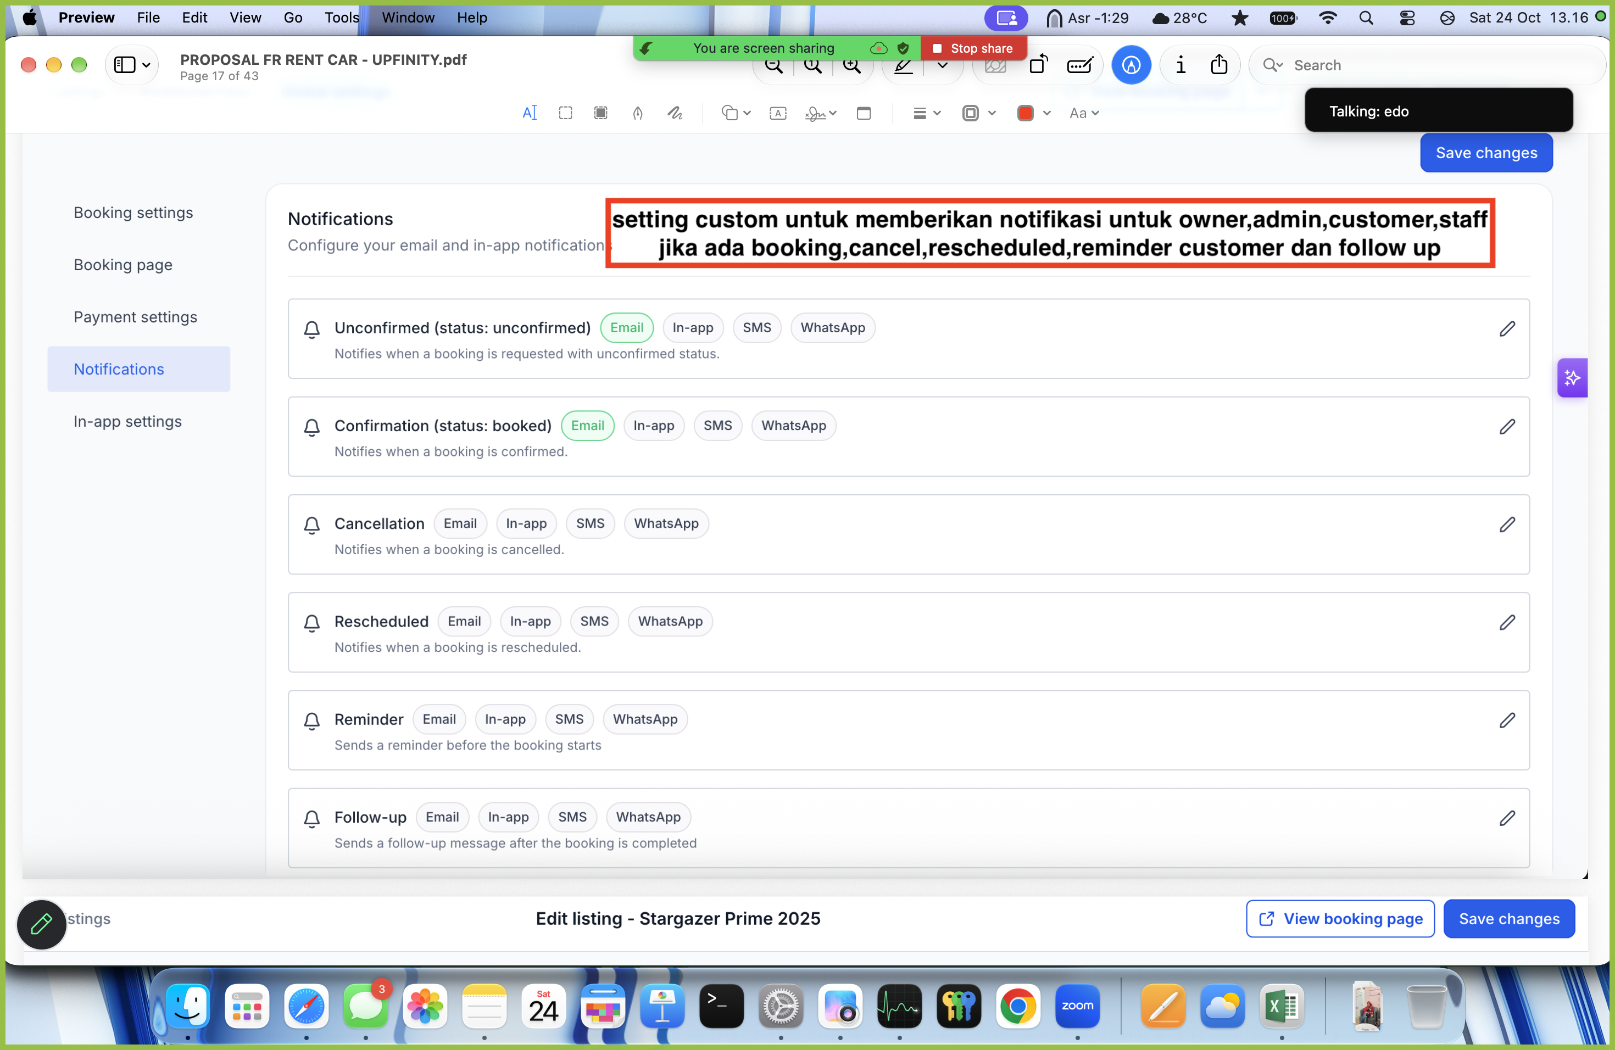Click the top Save changes button
The height and width of the screenshot is (1050, 1615).
point(1486,153)
